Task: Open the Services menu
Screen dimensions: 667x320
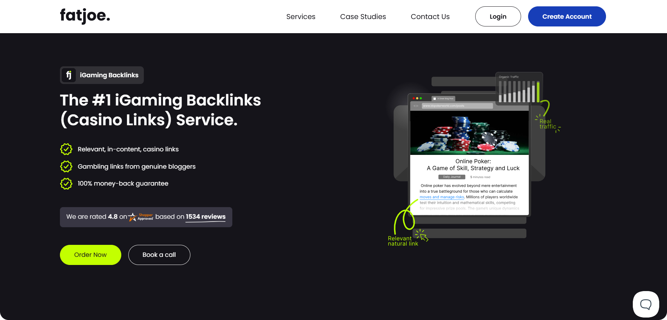Action: click(x=301, y=16)
